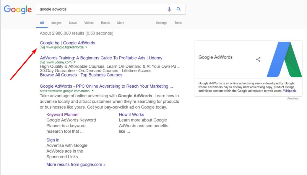Image resolution: width=307 pixels, height=175 pixels.
Task: Click Feedback under the knowledge panel
Action: pos(293,99)
